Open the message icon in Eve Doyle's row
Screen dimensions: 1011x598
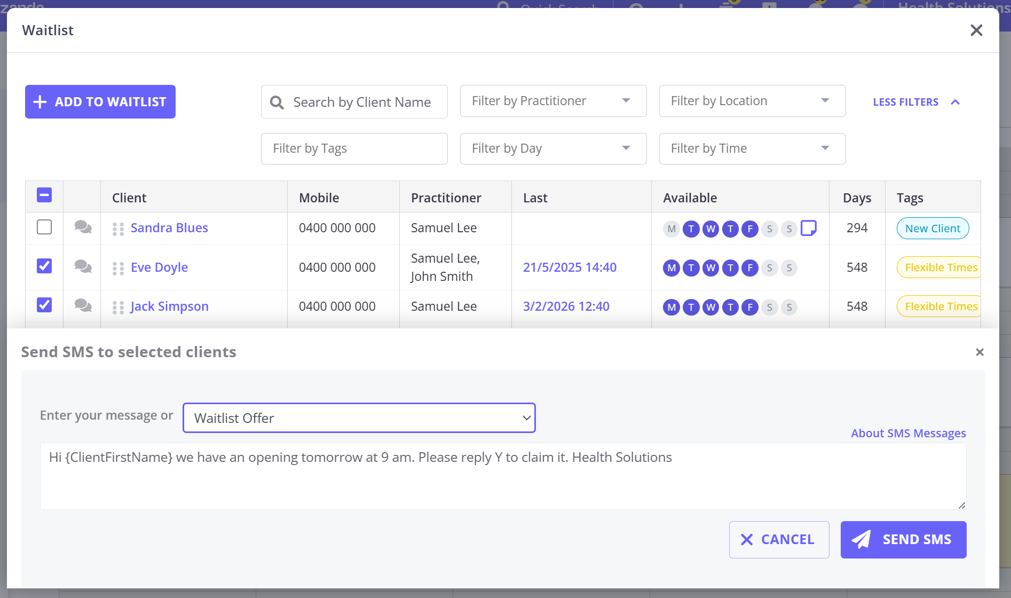(83, 266)
